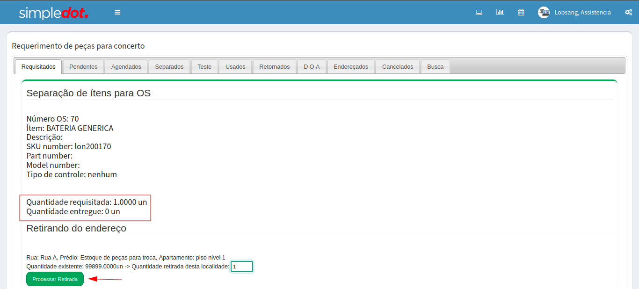
Task: Click the laptop monitor icon
Action: (479, 12)
